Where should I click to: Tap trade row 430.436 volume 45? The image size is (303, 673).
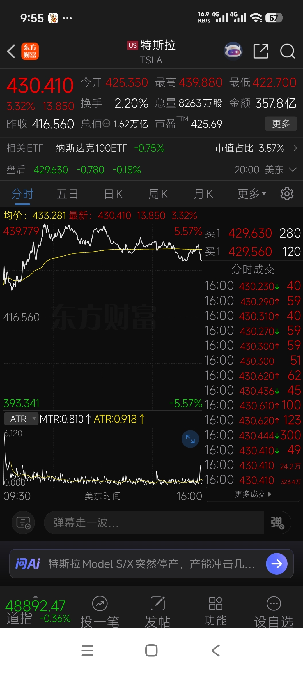[253, 390]
